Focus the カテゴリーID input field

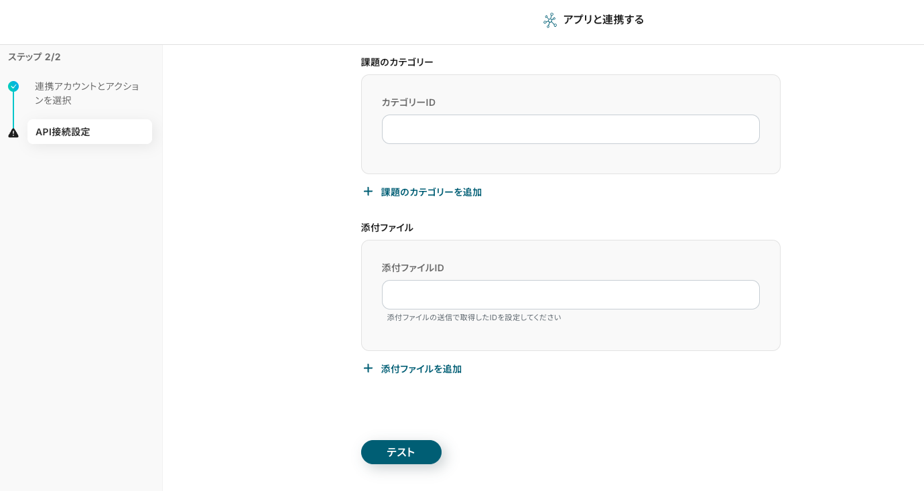[x=570, y=129]
